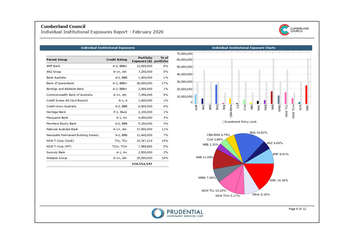Select the 'AMP Bank' row name
354x244 pixels.
53,66
